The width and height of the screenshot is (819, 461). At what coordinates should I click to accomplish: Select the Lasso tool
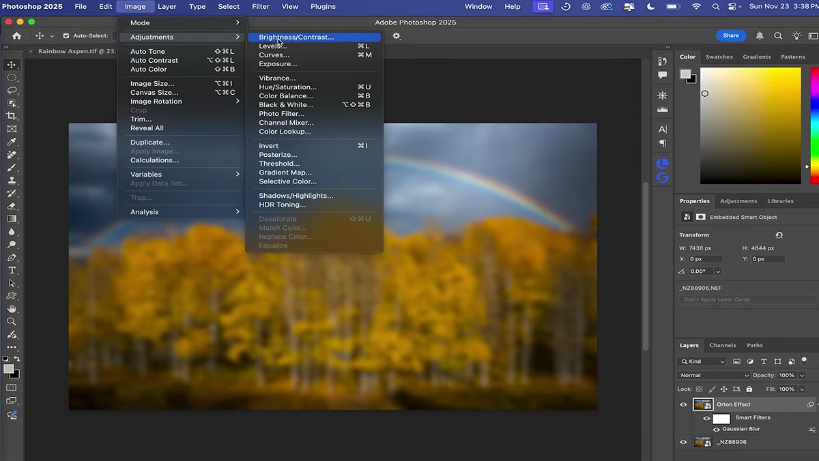click(x=12, y=90)
